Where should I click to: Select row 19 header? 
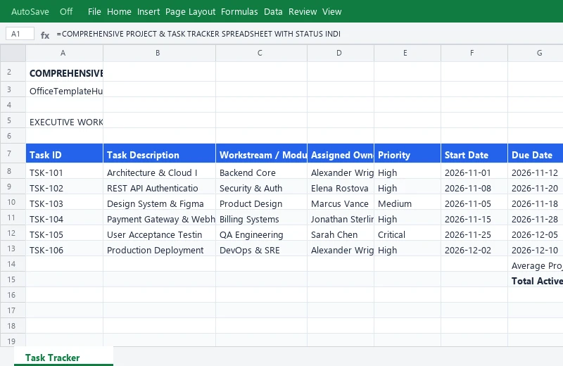click(x=13, y=340)
